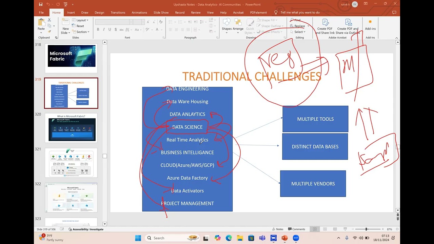Switch to Slide Sorter view

point(325,229)
